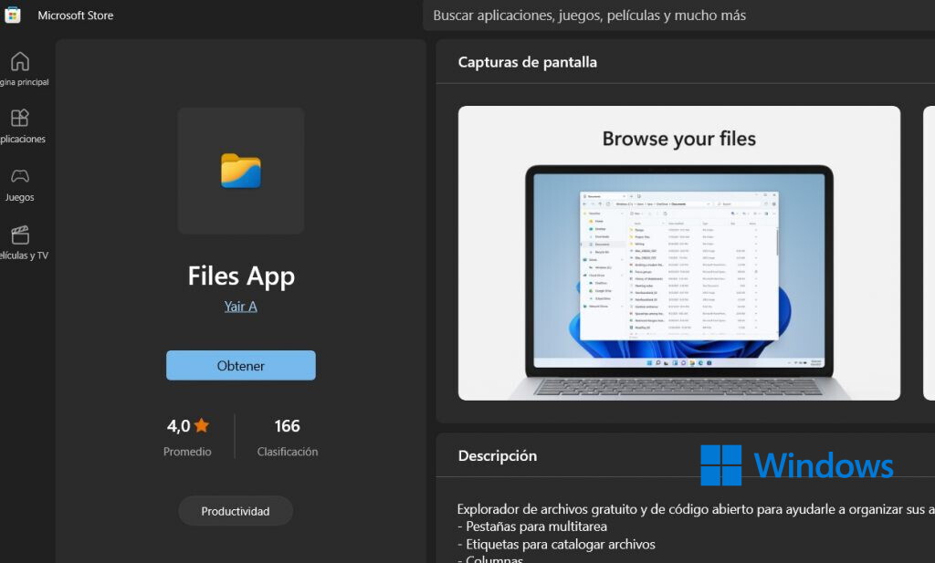Open the partially visible next screenshot
Viewport: 935px width, 563px height.
coord(929,253)
